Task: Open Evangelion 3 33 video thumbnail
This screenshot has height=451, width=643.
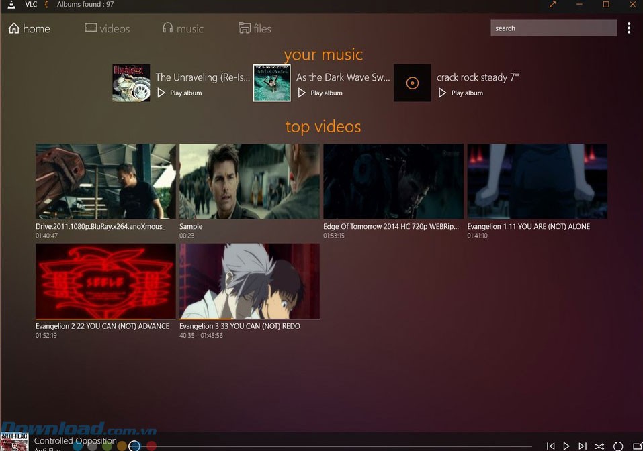Action: [249, 281]
